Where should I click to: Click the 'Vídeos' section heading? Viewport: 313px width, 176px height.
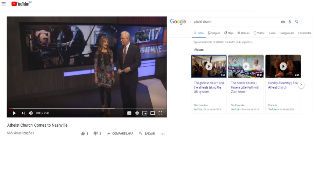point(198,50)
